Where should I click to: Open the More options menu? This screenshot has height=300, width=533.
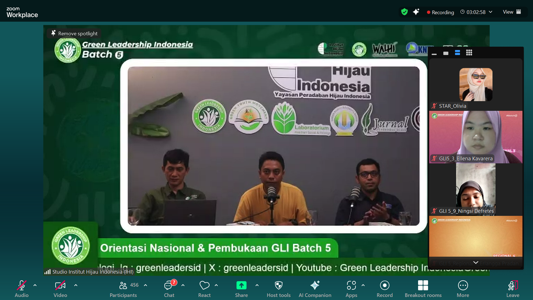[463, 286]
